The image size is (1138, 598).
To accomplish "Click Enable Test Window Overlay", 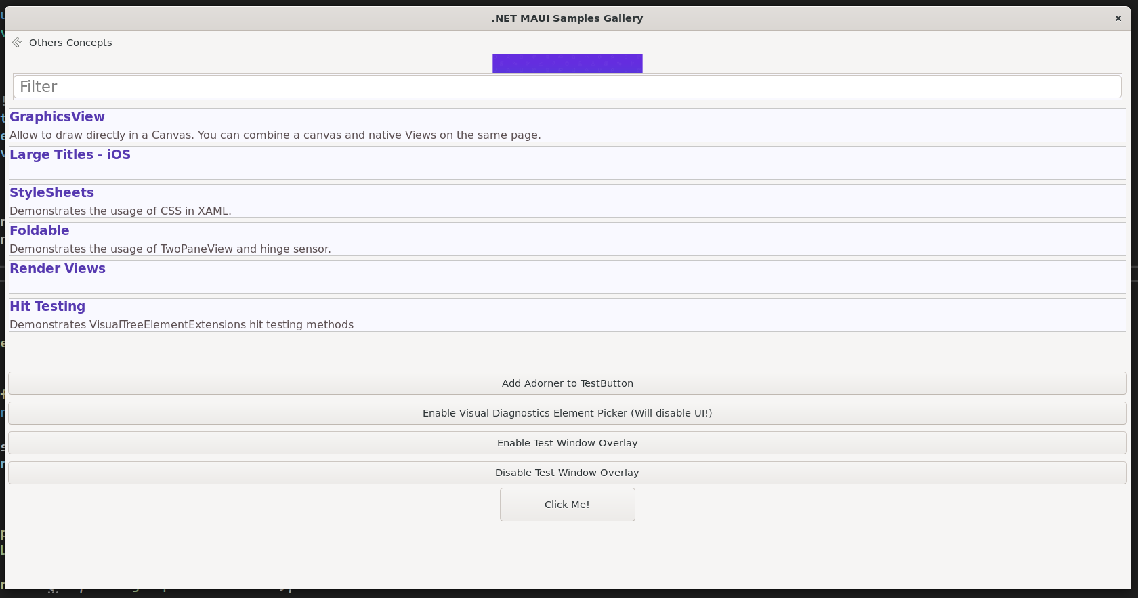I will tap(567, 443).
